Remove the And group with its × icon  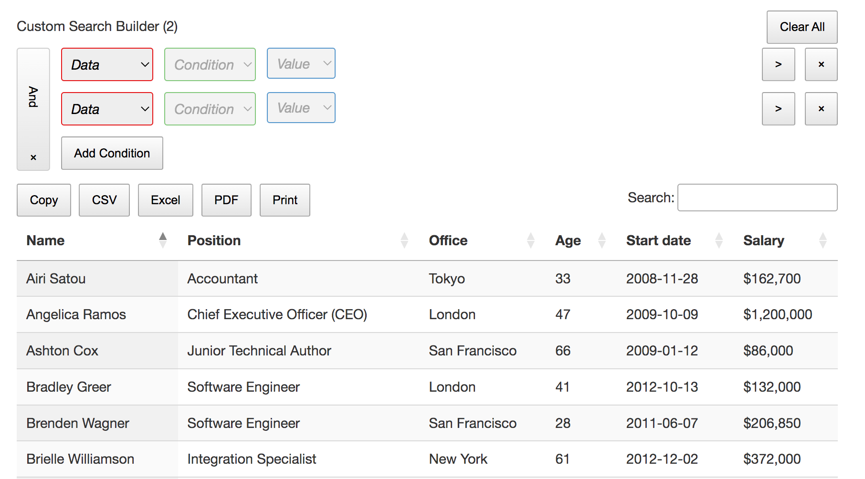coord(33,157)
